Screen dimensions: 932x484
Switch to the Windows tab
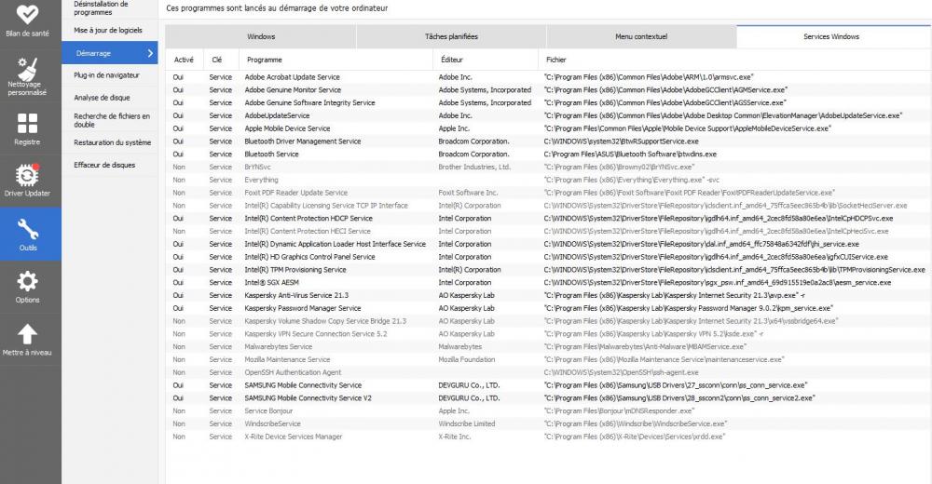[x=261, y=36]
